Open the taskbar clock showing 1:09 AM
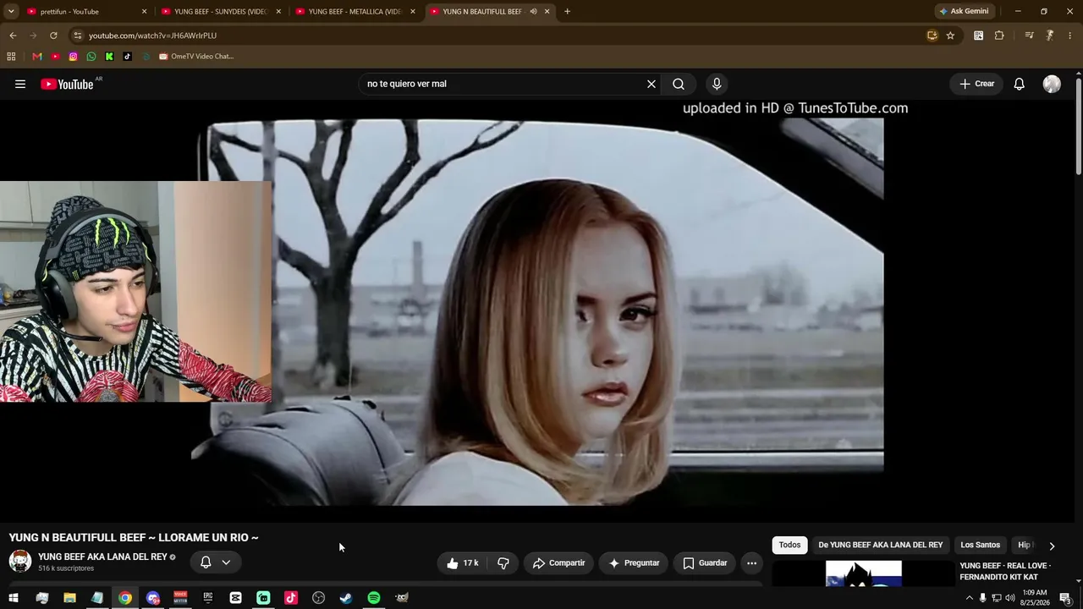The width and height of the screenshot is (1083, 609). (1035, 598)
